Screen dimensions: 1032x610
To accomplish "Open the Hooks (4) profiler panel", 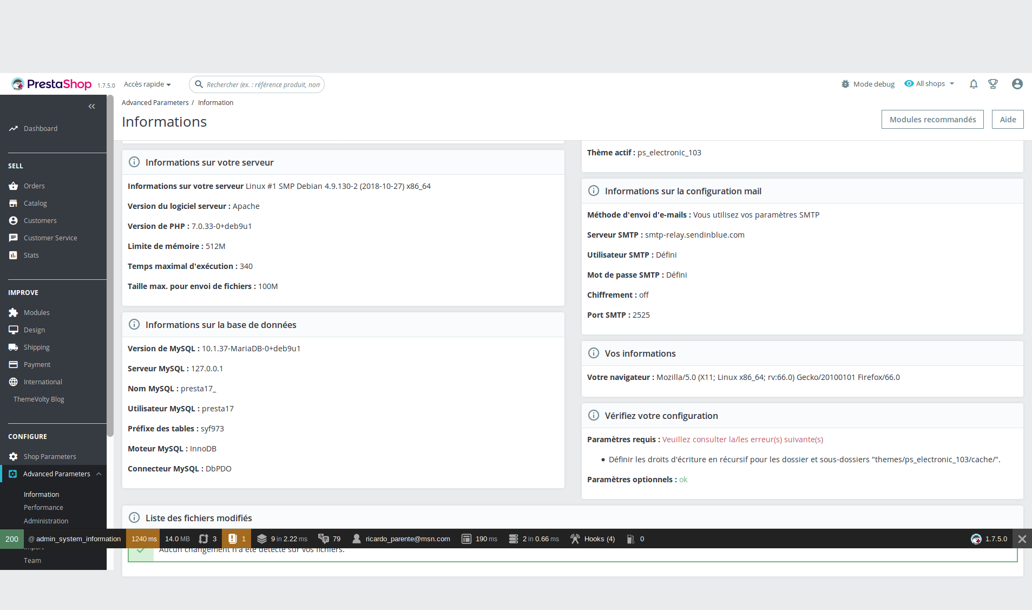I will coord(593,539).
